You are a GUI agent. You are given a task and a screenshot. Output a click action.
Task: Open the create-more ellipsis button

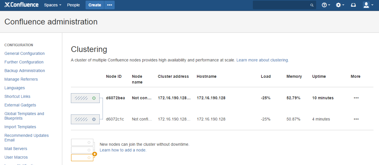[x=109, y=5]
